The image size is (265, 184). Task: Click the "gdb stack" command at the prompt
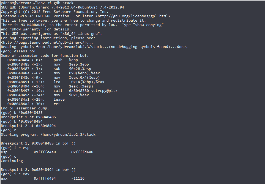click(x=64, y=3)
